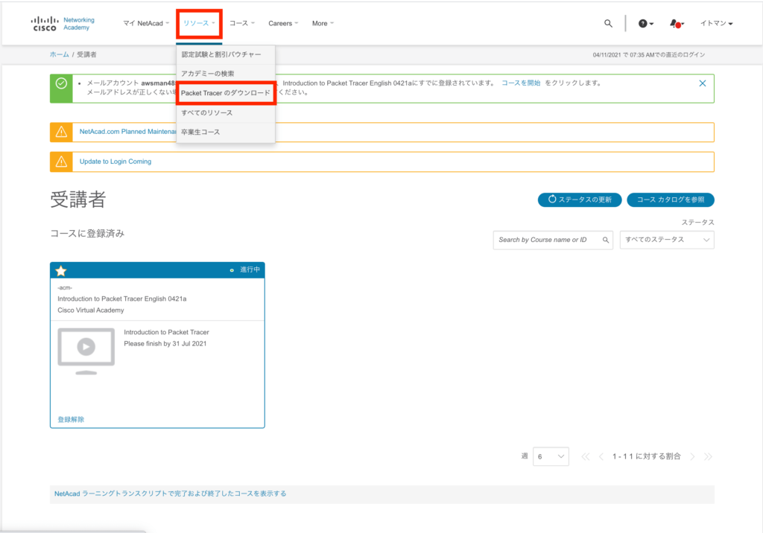This screenshot has width=763, height=533.
Task: Select 卒業生コース menu item
Action: point(226,133)
